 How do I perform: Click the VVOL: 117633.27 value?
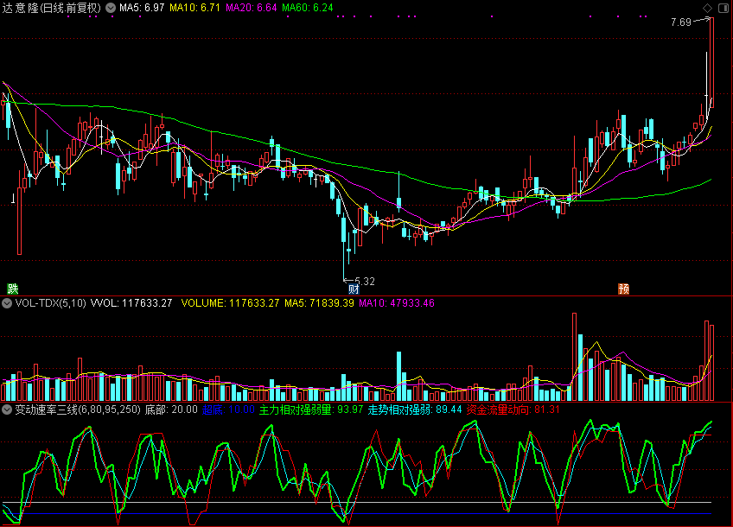(131, 303)
